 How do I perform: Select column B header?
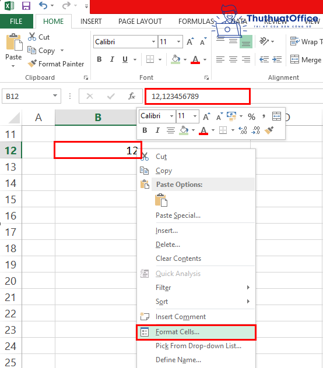coord(96,118)
